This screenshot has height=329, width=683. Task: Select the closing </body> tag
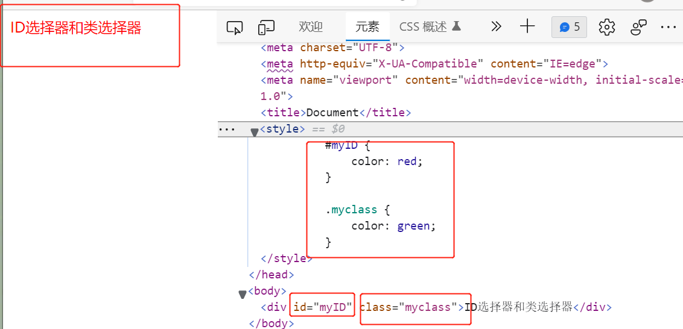pyautogui.click(x=272, y=324)
